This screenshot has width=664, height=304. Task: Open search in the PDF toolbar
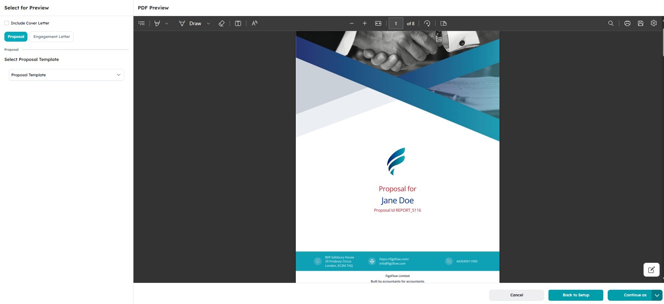point(611,23)
